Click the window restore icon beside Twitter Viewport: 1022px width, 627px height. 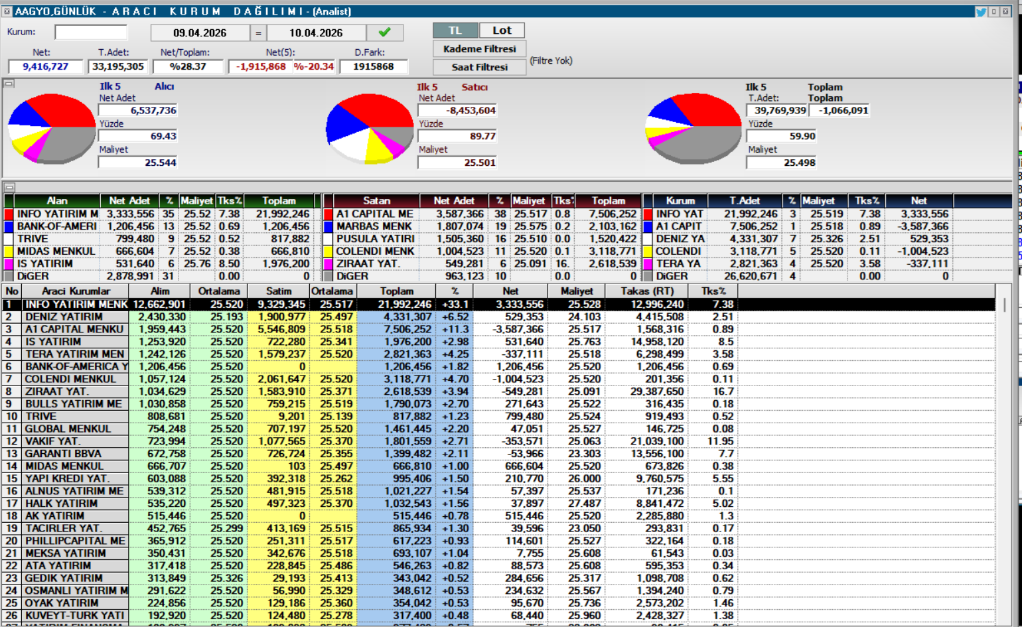click(x=993, y=11)
